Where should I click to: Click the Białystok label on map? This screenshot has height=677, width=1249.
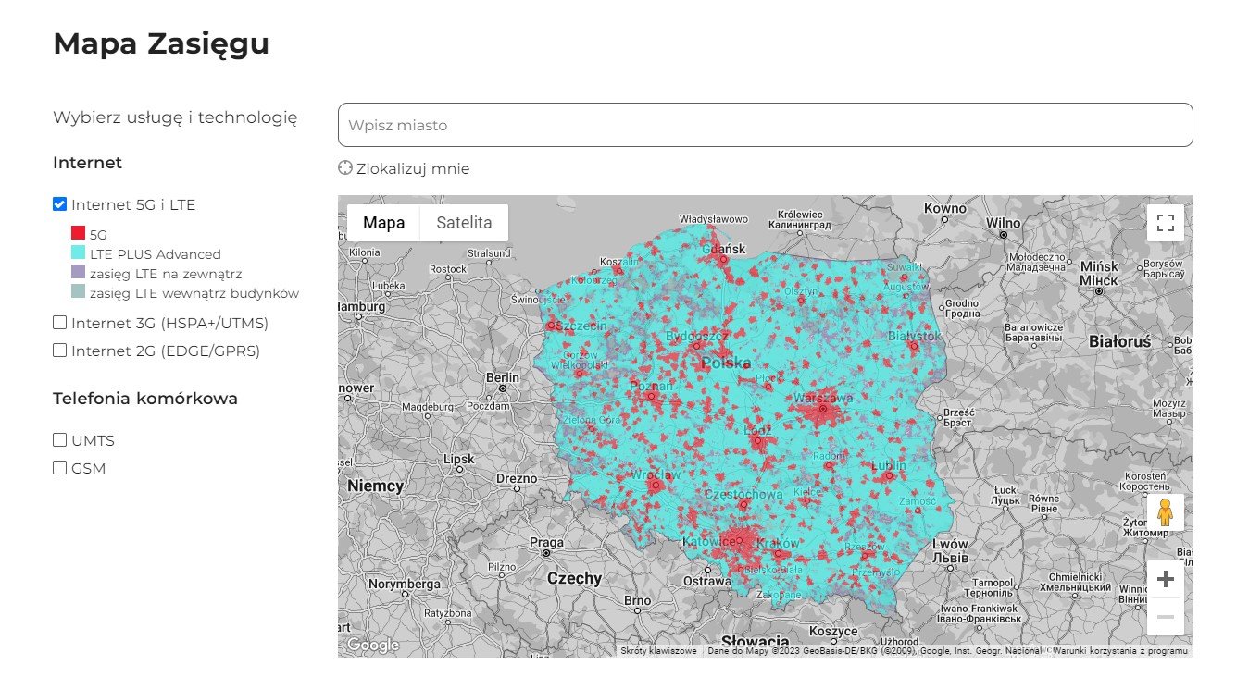pos(914,336)
